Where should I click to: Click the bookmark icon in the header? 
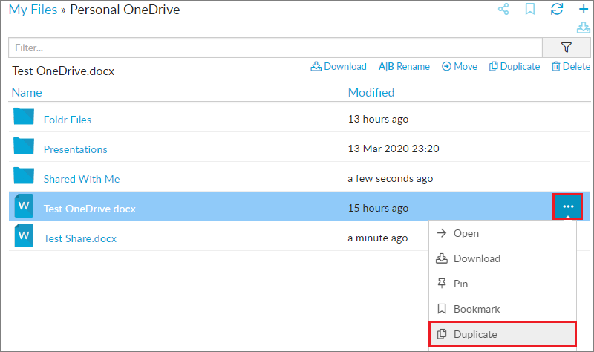[530, 9]
